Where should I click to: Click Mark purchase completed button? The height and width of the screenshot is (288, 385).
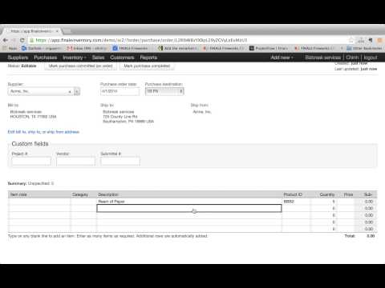tap(147, 66)
